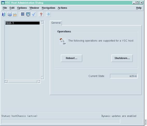147x126 pixels.
Task: Click the printer icon in the toolbar
Action: pyautogui.click(x=10, y=14)
